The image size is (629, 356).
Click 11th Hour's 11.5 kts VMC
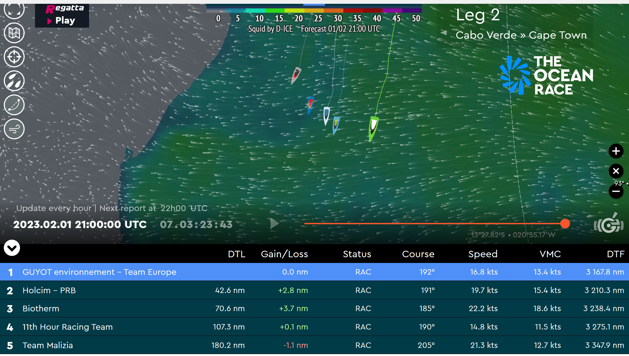pyautogui.click(x=548, y=327)
